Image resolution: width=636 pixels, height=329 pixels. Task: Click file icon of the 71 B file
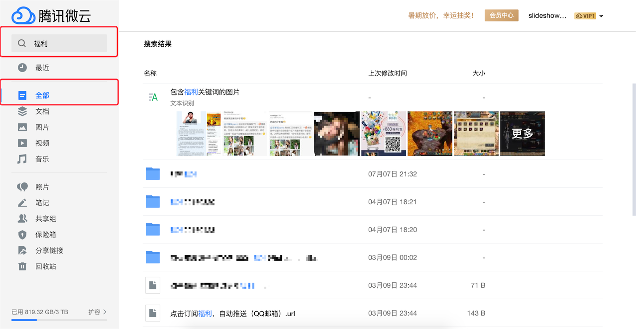tap(153, 285)
